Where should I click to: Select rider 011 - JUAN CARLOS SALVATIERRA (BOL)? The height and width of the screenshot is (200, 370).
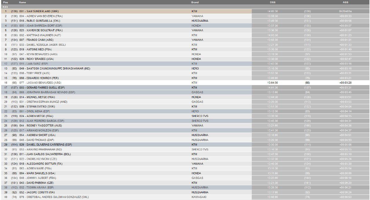(45, 154)
